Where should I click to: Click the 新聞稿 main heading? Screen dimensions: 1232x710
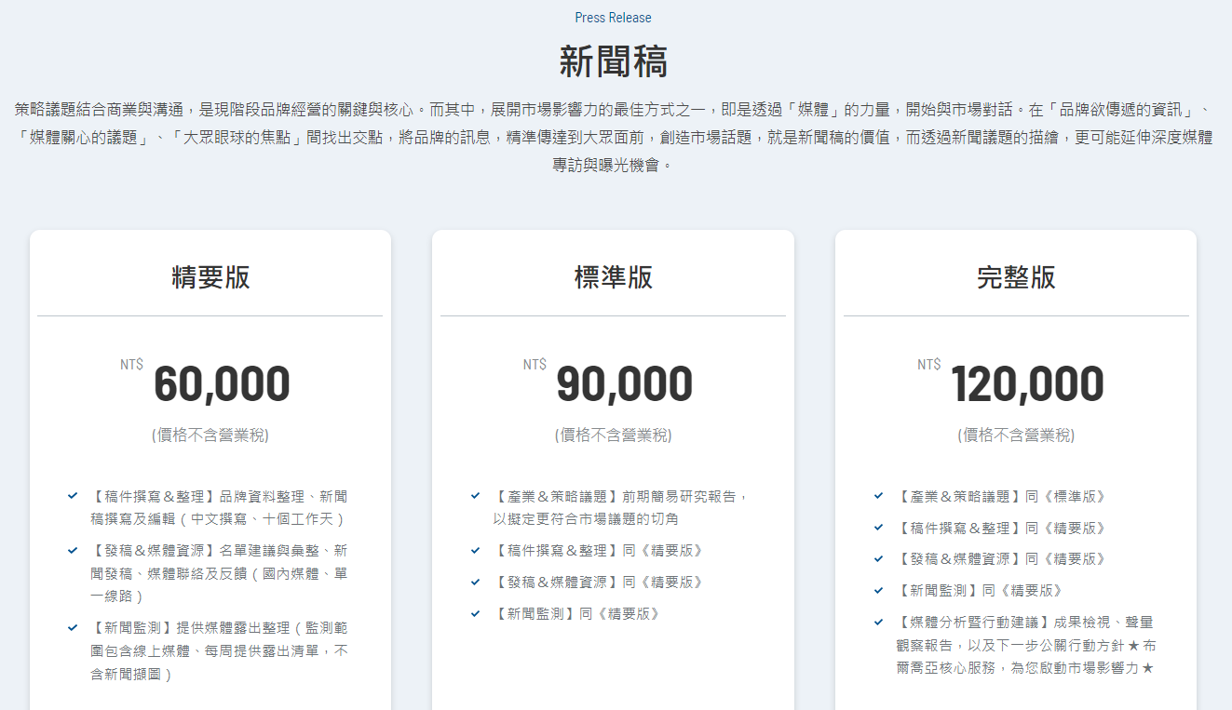(x=613, y=61)
